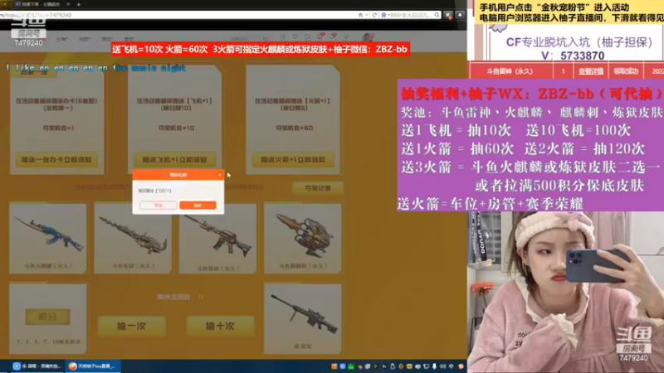This screenshot has width=664, height=373.
Task: Run search with the magnifier icon
Action: pos(437,15)
